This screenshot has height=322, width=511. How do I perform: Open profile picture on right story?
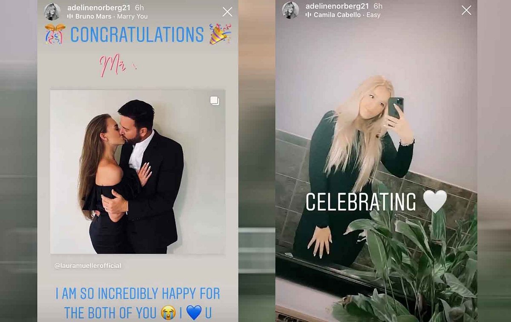(x=290, y=10)
